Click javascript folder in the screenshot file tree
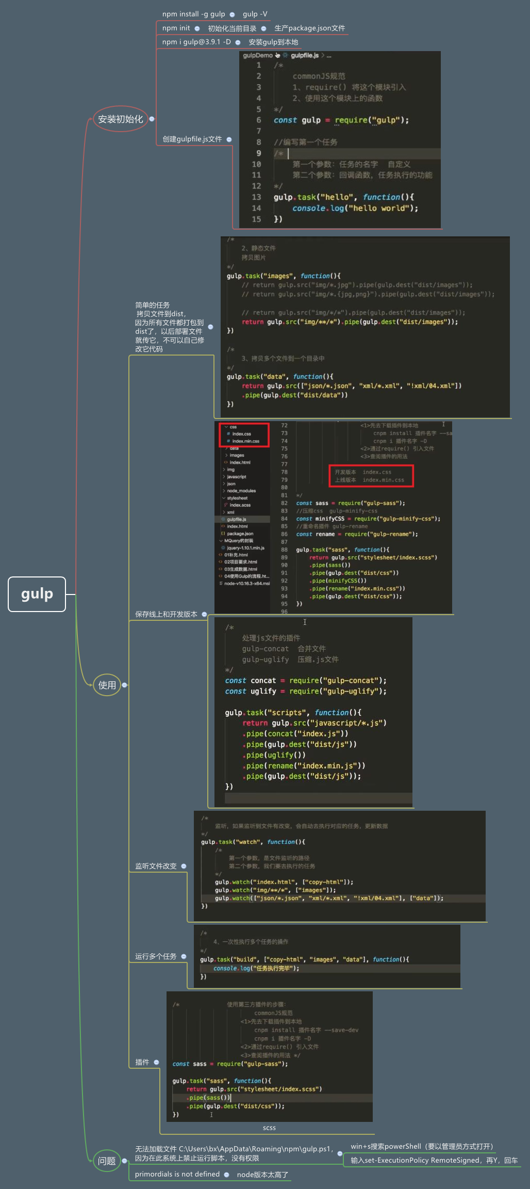Viewport: 530px width, 1189px height. click(236, 477)
